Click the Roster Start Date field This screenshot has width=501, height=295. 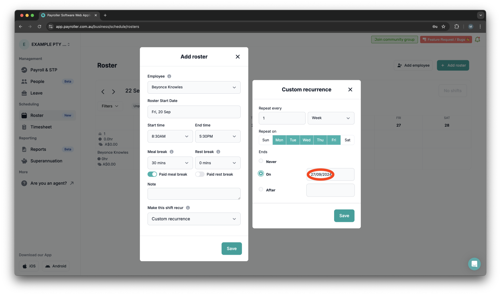[194, 112]
